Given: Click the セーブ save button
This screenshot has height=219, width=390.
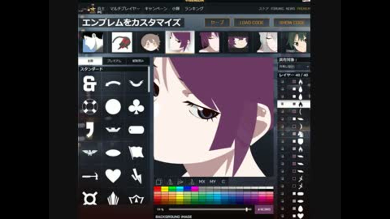Looking at the screenshot, I should [217, 23].
